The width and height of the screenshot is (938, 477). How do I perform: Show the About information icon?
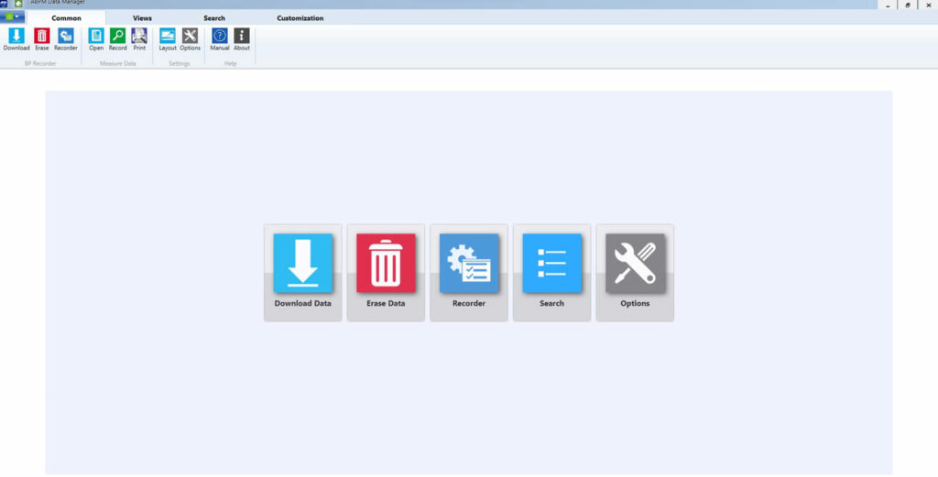click(x=242, y=38)
